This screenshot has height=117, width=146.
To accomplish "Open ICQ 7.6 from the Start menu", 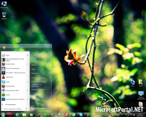I will pos(15,95).
